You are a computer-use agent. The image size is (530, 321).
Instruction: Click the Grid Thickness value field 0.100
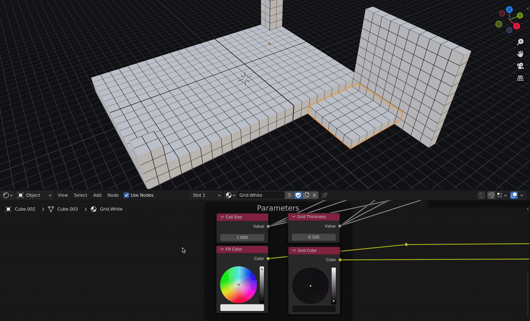[314, 237]
